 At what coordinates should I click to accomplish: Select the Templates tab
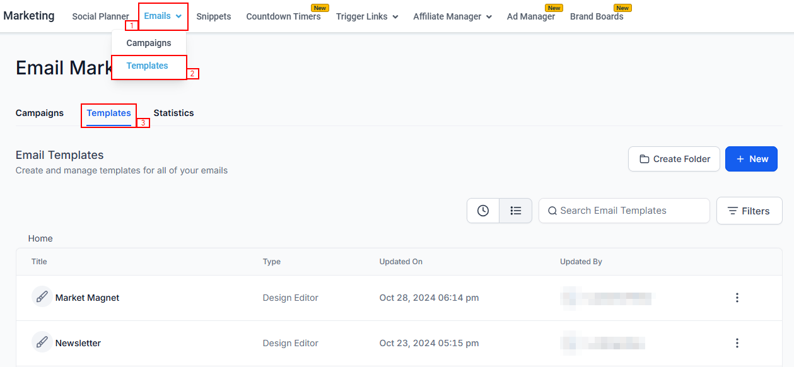click(x=109, y=113)
